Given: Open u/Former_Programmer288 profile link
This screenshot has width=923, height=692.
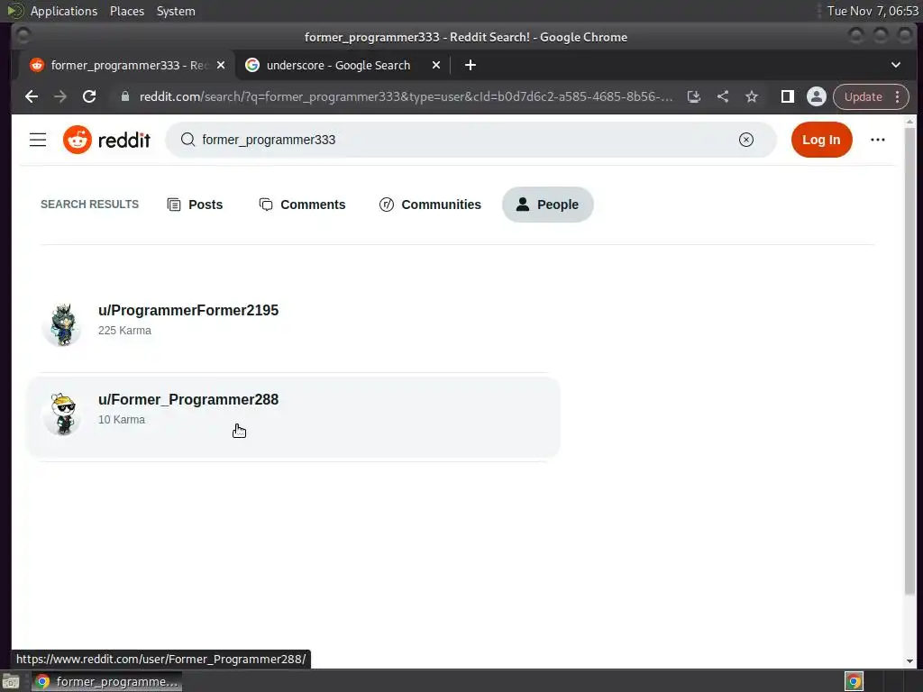Looking at the screenshot, I should [187, 399].
